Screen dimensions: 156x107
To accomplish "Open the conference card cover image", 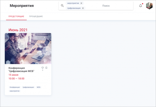I will click(28, 48).
